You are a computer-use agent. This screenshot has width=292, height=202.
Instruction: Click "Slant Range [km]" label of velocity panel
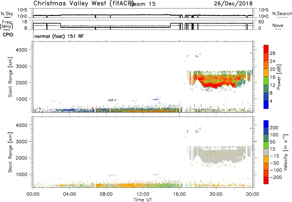(10, 152)
